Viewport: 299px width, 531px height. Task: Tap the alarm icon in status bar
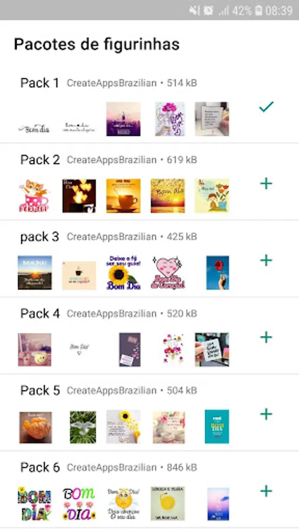pos(208,11)
